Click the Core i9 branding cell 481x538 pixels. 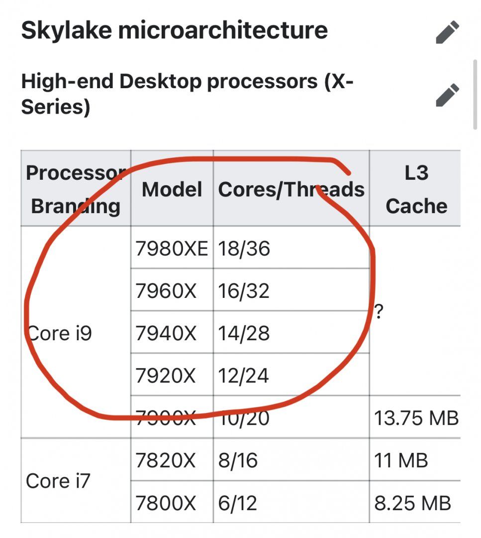76,332
